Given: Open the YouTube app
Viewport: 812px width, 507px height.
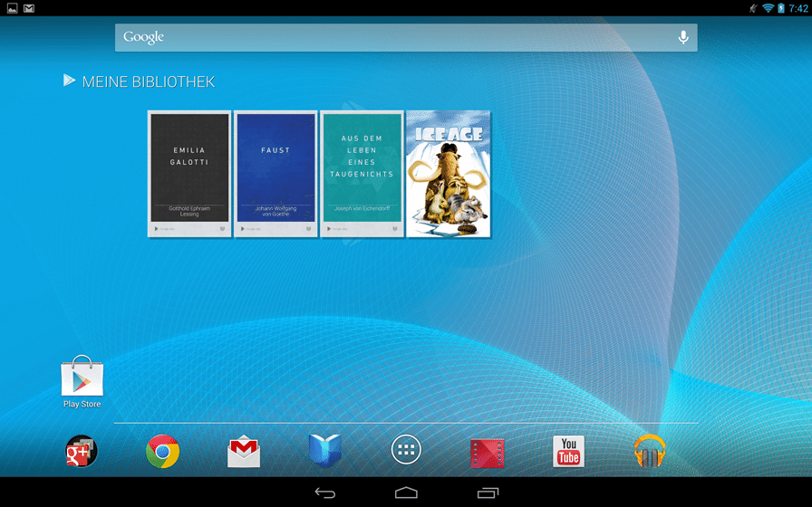Looking at the screenshot, I should tap(568, 451).
